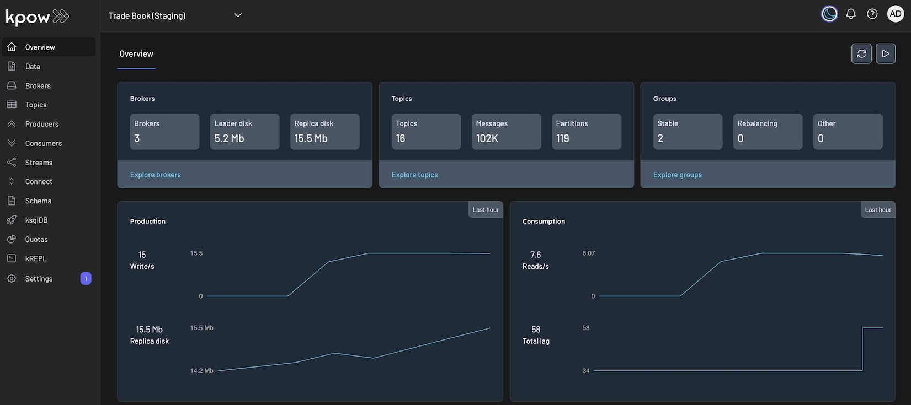Click the refresh data icon button
Screen dimensions: 911x405
(x=861, y=53)
